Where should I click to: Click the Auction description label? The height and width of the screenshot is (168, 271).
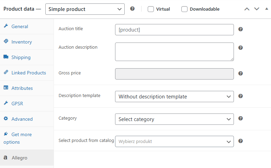coord(78,47)
